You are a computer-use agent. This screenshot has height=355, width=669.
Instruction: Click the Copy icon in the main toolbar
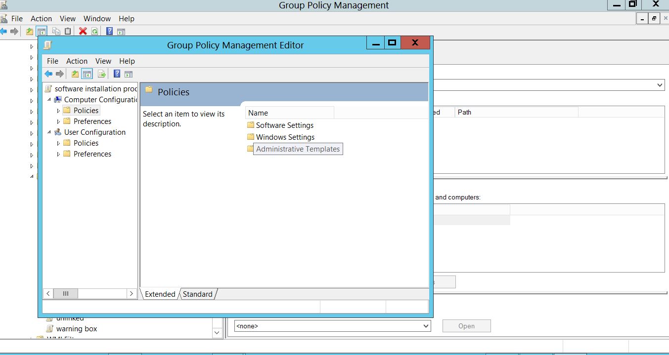(x=56, y=31)
